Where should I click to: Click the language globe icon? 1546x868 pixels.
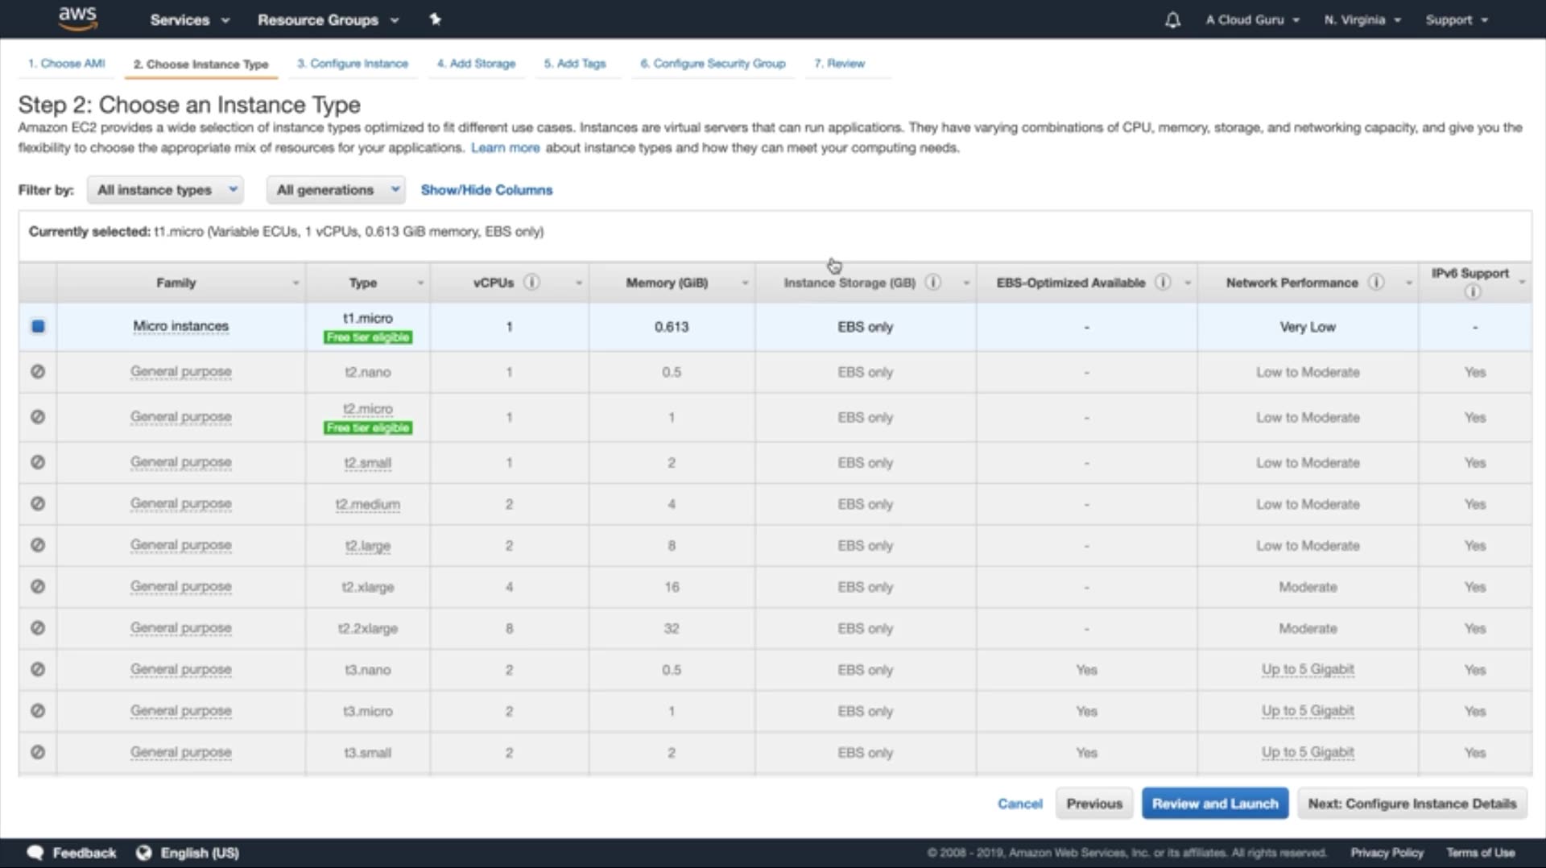pyautogui.click(x=144, y=853)
